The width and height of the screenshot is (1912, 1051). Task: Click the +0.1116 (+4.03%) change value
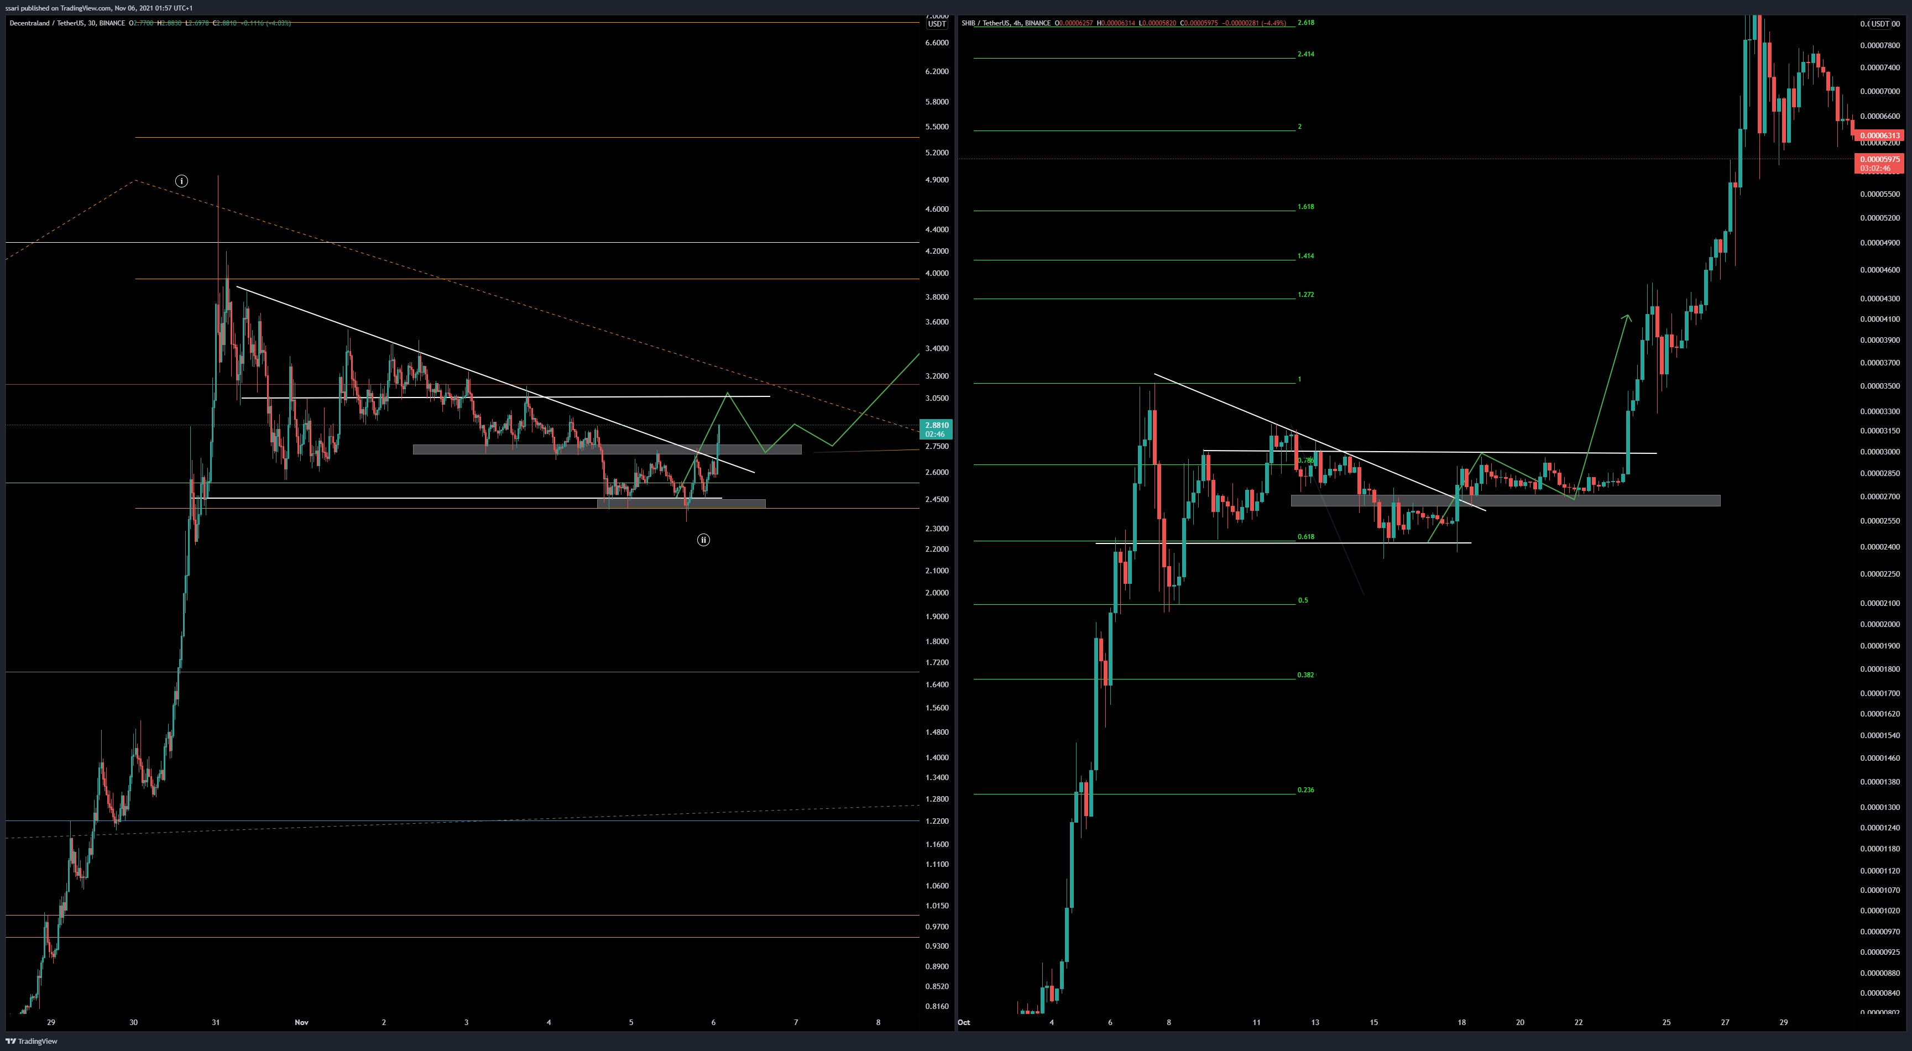(267, 23)
